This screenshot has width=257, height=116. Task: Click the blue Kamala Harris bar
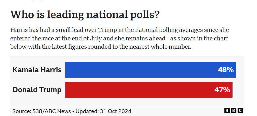(x=150, y=70)
